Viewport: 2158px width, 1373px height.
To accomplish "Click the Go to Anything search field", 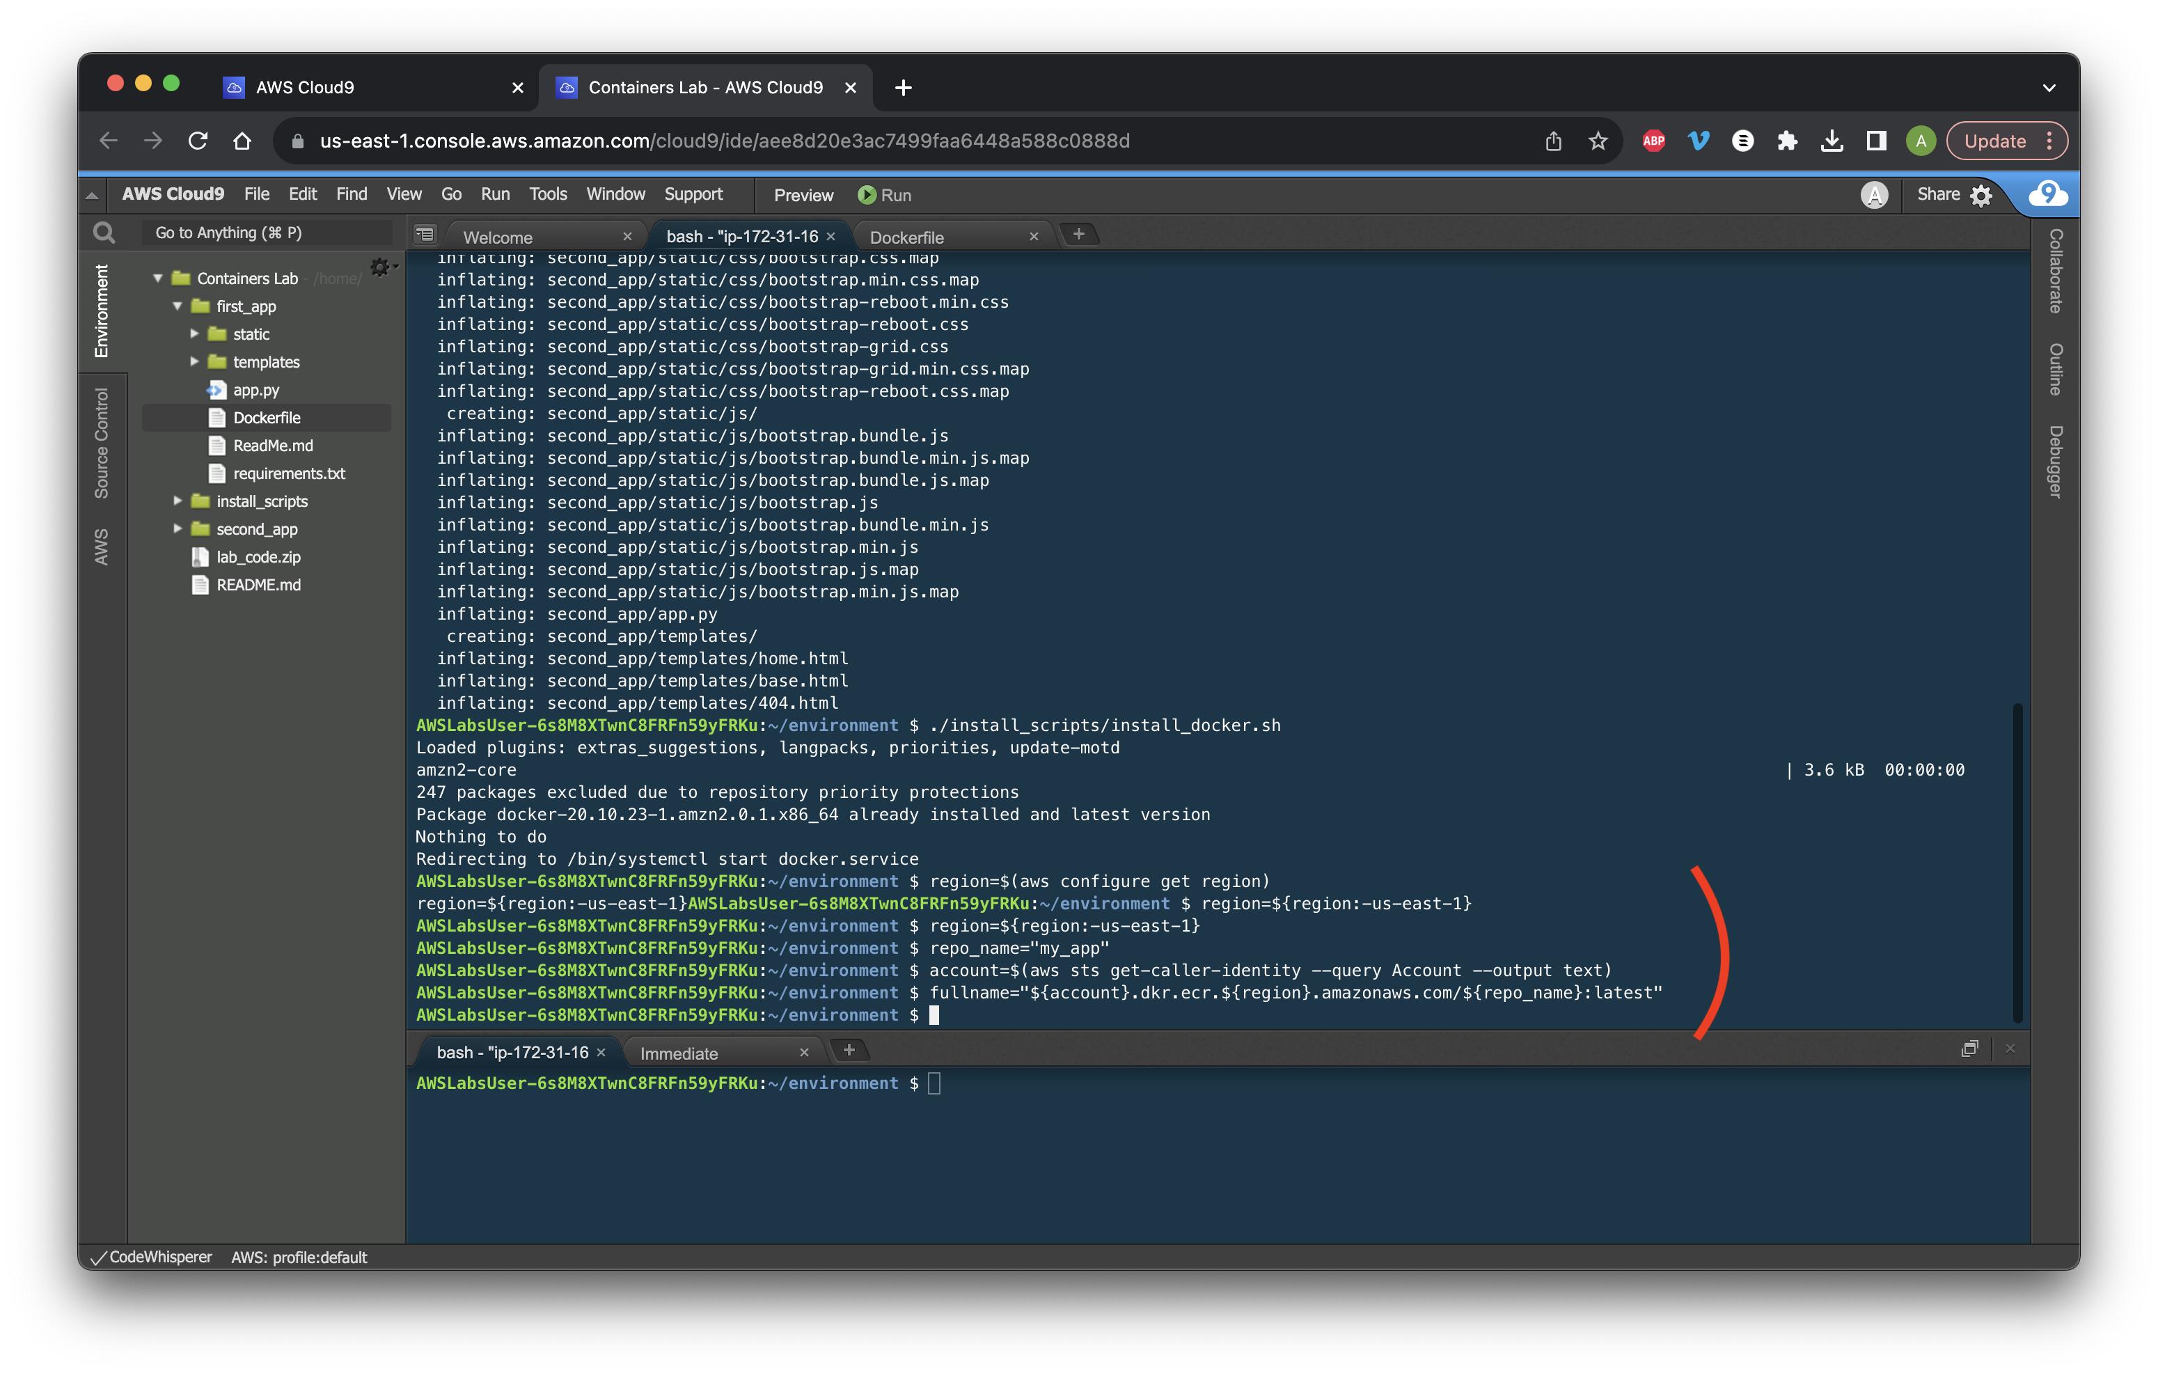I will 267,233.
